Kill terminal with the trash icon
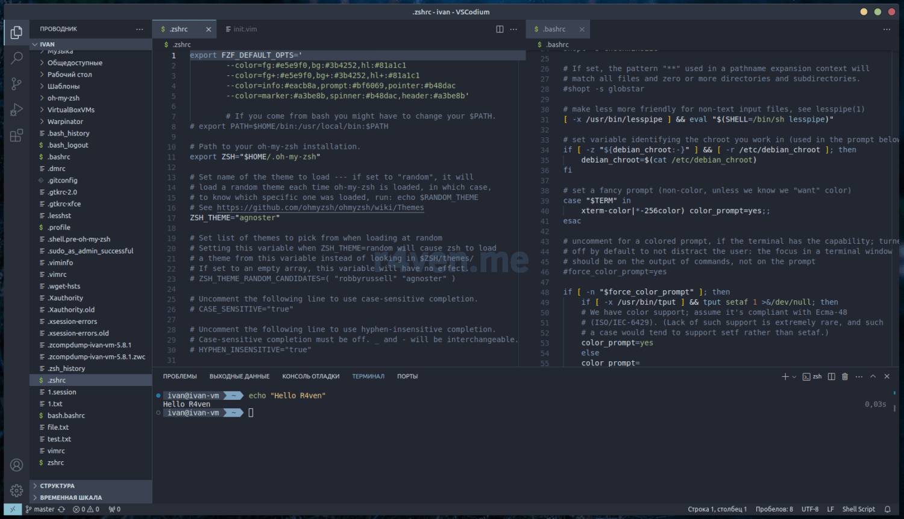904x519 pixels. pos(845,376)
